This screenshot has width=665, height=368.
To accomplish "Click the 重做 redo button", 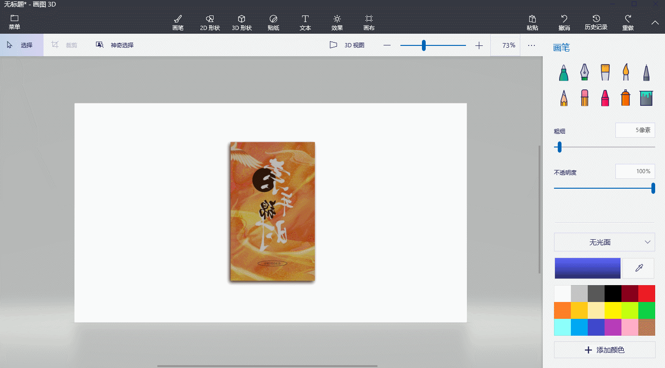I will coord(628,22).
